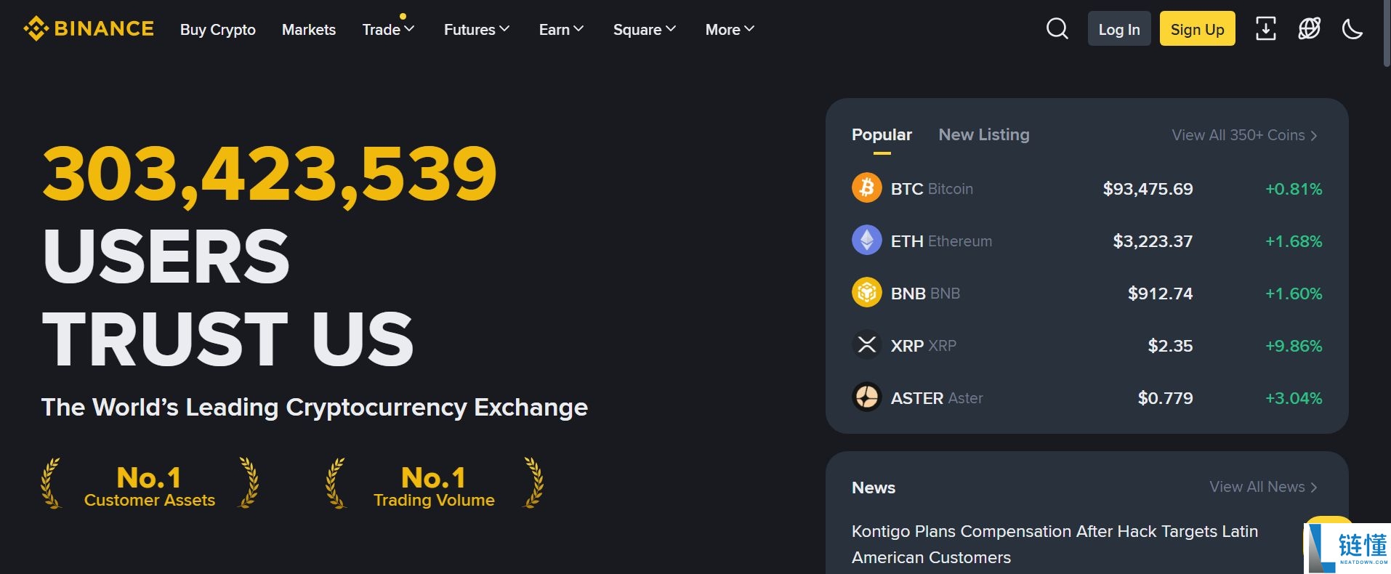Click the Bitcoin coin icon

click(x=867, y=188)
